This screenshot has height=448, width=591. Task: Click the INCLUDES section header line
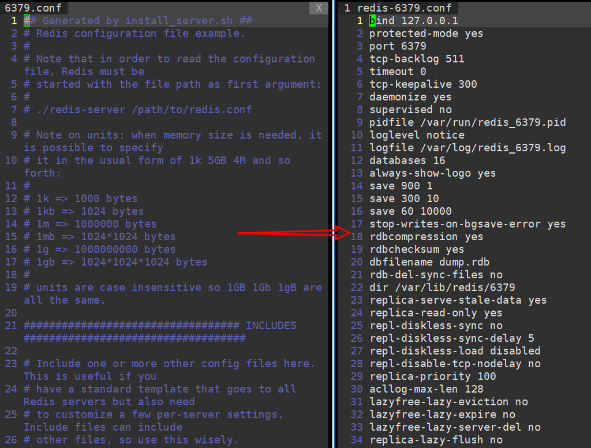[x=160, y=332]
